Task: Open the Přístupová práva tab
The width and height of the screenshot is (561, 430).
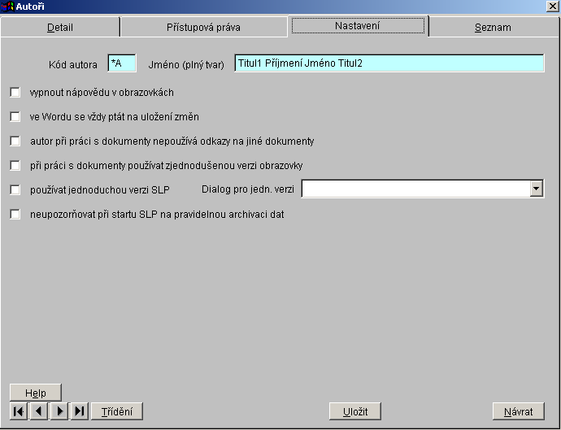Action: point(203,28)
